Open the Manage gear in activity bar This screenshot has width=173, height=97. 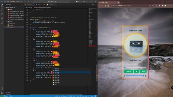coord(2,93)
